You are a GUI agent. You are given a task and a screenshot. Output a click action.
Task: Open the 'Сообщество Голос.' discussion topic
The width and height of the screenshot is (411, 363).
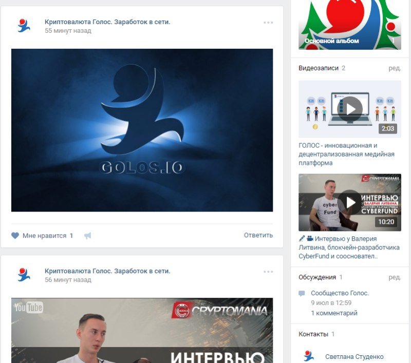point(340,293)
